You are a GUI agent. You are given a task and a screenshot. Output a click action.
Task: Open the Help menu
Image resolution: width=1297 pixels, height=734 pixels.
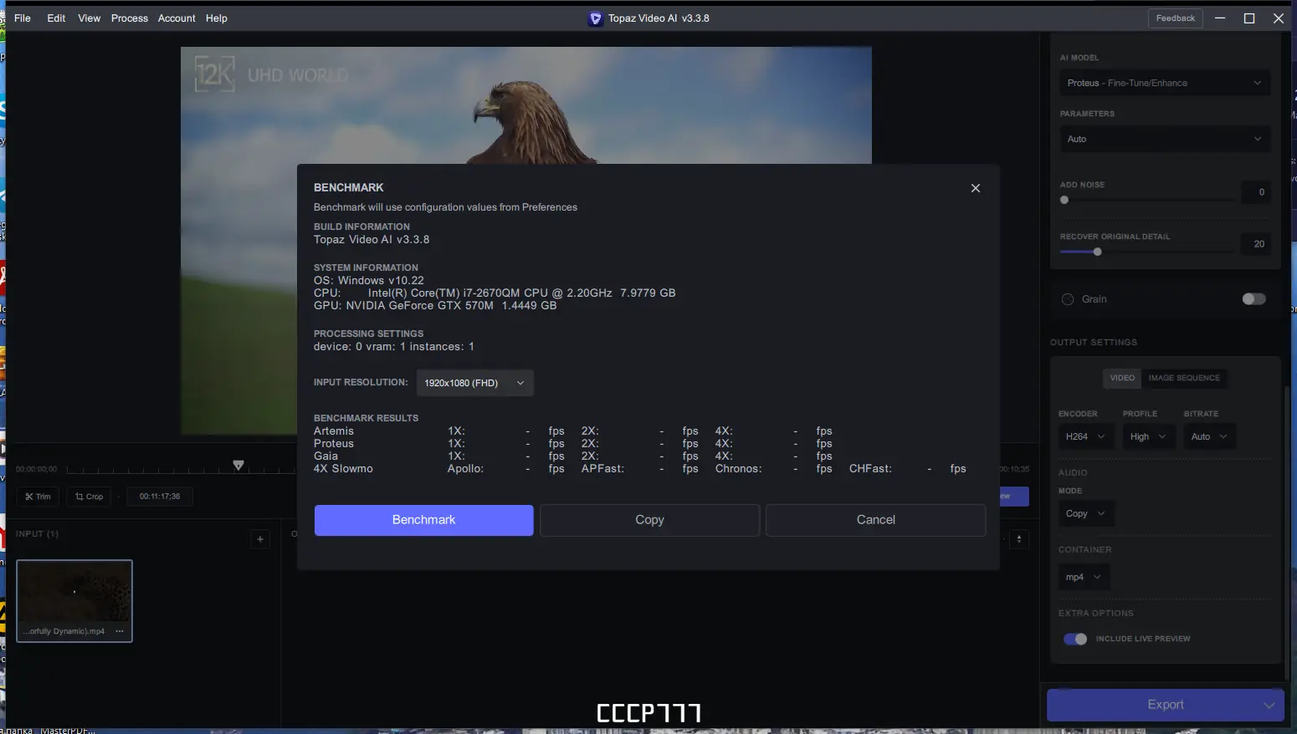[x=217, y=18]
